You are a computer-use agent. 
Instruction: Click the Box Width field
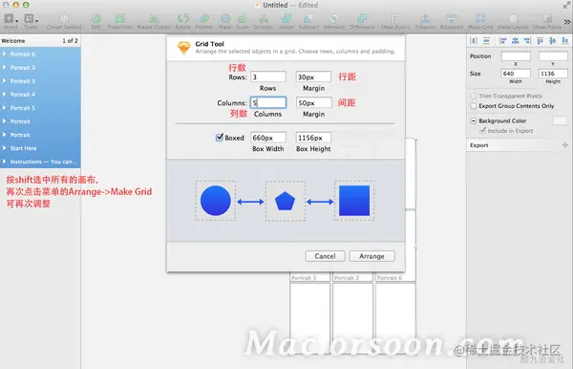tap(268, 138)
